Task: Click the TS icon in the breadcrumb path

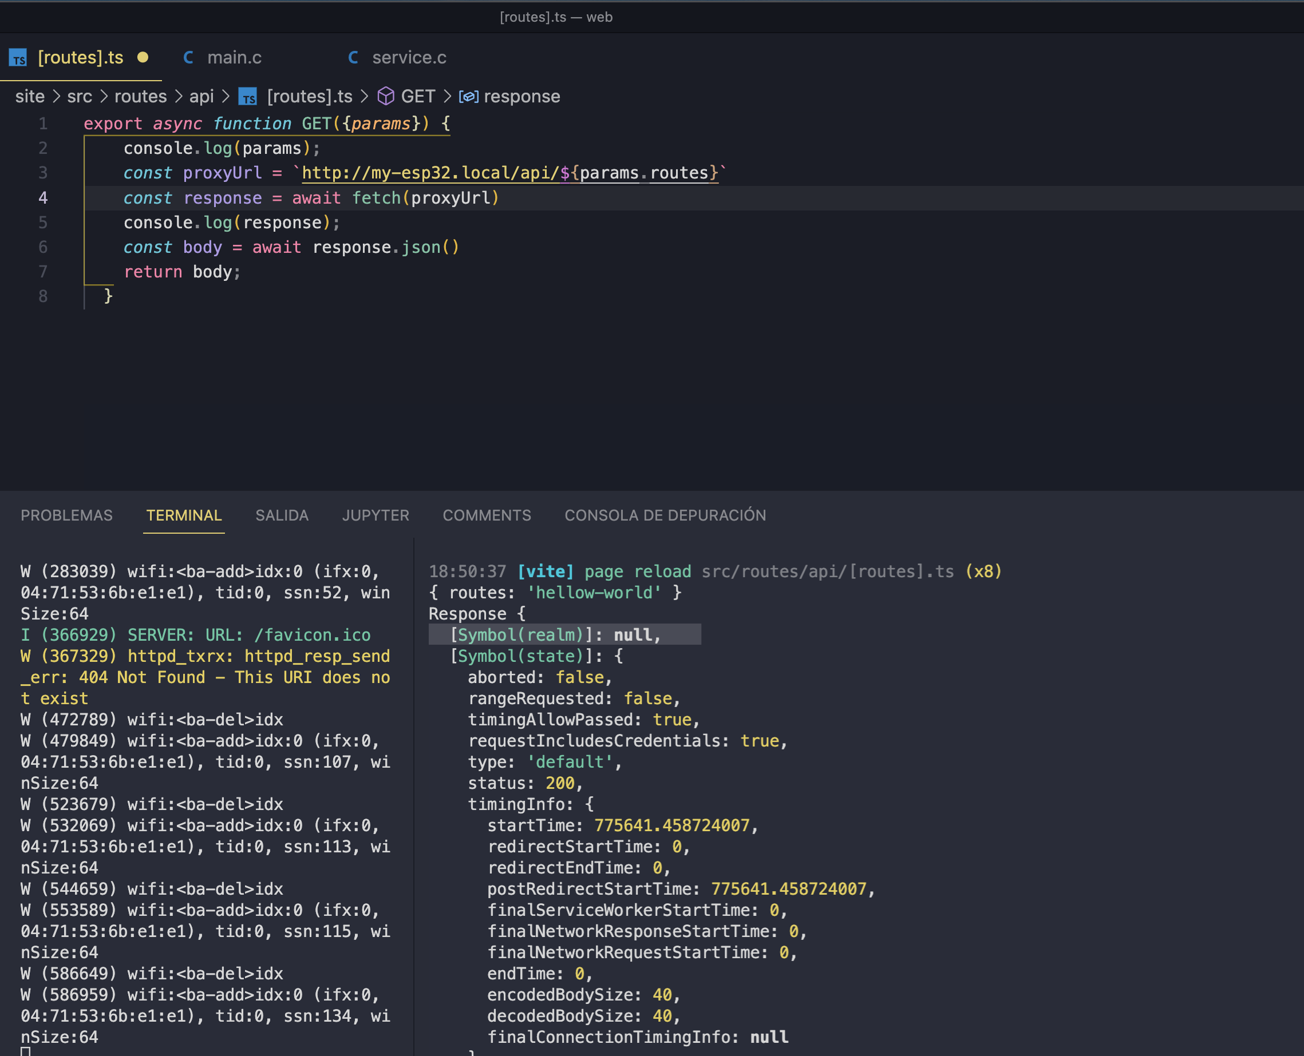Action: coord(248,97)
